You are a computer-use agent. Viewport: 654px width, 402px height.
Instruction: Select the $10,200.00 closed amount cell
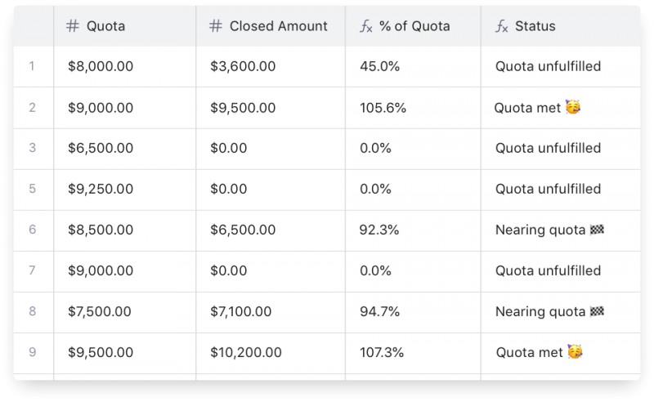246,352
